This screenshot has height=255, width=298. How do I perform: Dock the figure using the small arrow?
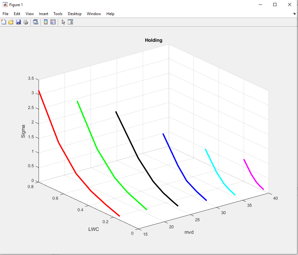click(x=294, y=14)
